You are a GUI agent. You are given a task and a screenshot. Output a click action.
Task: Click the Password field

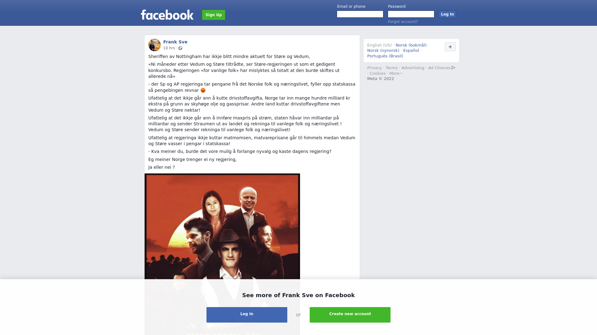411,14
